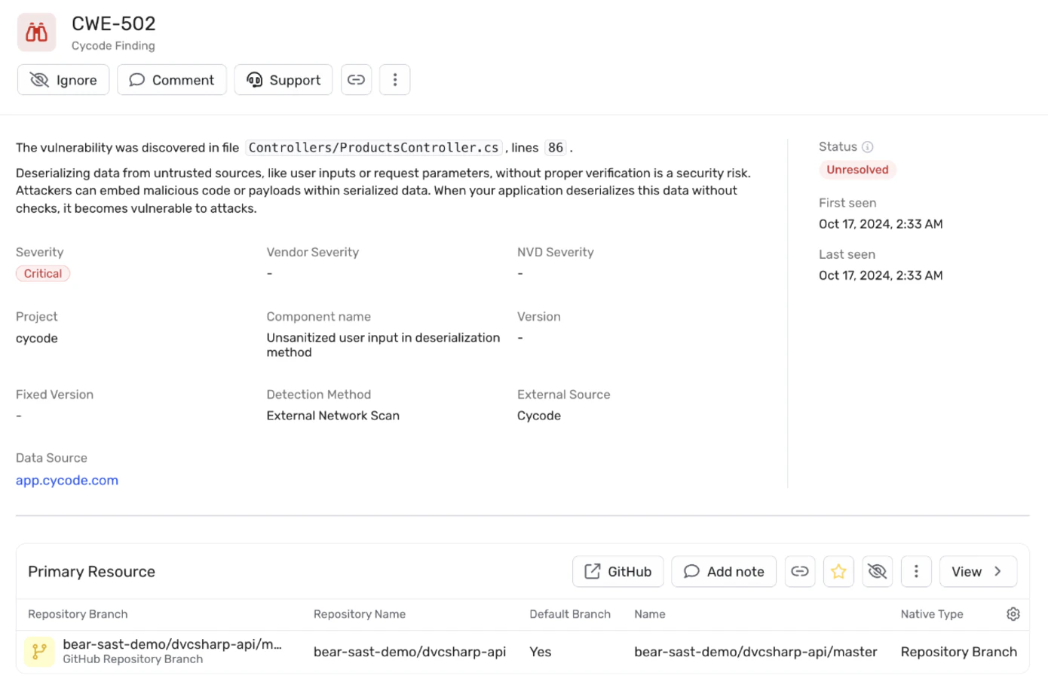Screen dimensions: 1048x691
Task: Click the line number 86 chip
Action: pos(556,148)
